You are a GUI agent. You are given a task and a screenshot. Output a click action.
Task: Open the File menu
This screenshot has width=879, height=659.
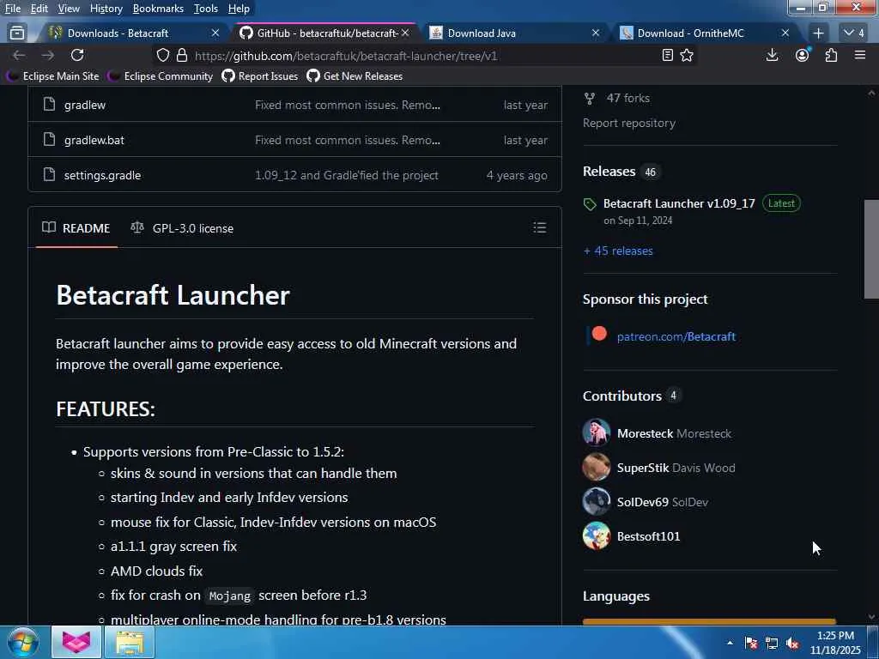(x=13, y=9)
